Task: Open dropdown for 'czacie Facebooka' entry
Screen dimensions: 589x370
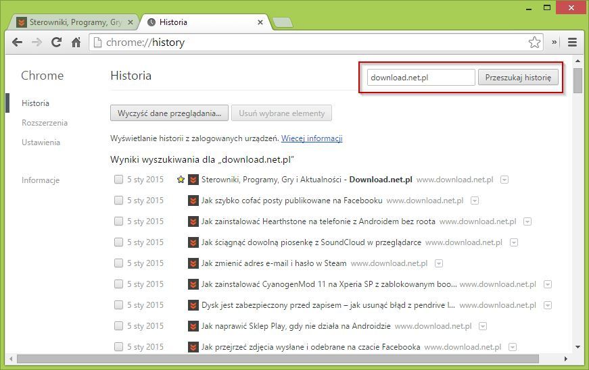Action: [513, 348]
